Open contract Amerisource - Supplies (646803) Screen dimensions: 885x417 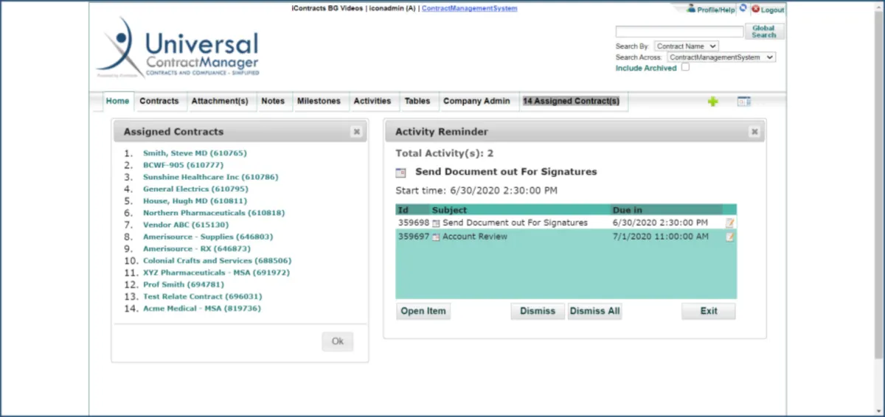point(208,236)
